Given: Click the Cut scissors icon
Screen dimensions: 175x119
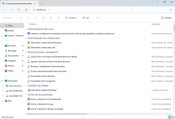Looking at the screenshot, I should (21, 18).
